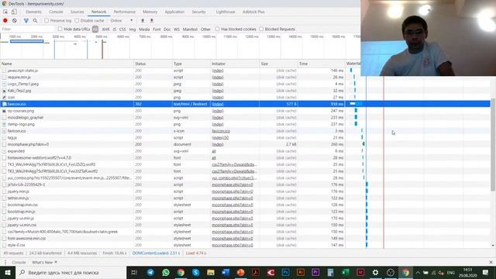Open Skype from the taskbar
The image size is (496, 279).
point(196,272)
